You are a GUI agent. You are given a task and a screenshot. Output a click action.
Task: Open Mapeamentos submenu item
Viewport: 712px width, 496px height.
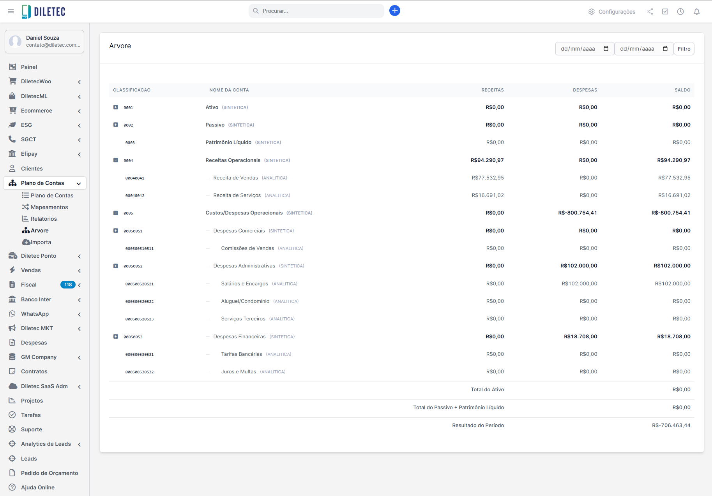49,207
